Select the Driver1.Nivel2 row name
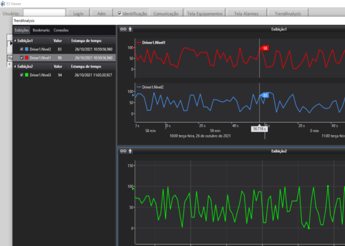The height and width of the screenshot is (246, 345). click(x=40, y=49)
